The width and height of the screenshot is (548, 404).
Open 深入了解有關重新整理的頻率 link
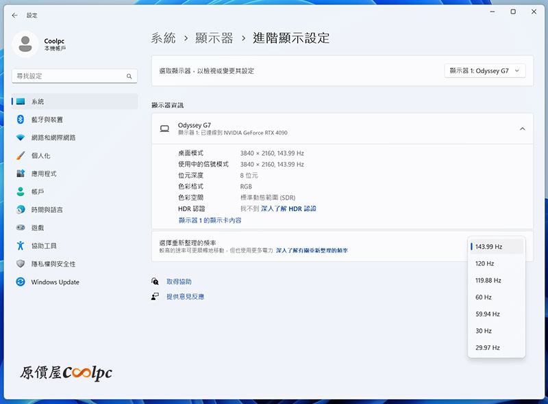pos(312,250)
